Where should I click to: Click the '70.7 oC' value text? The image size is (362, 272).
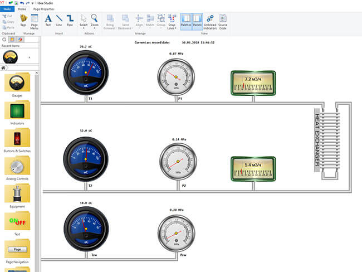[86, 47]
